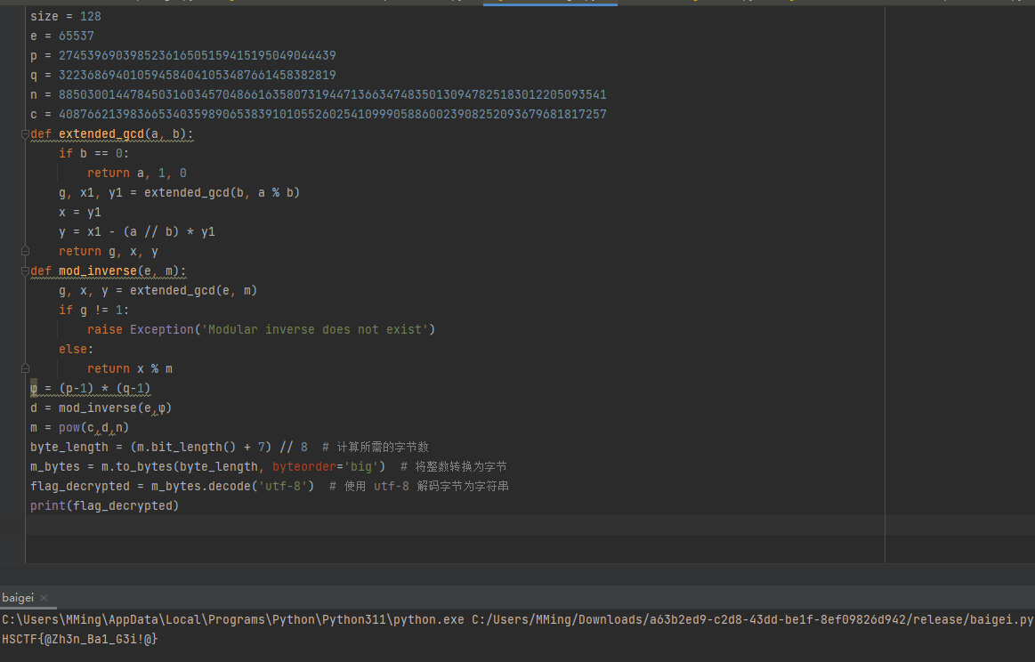Select the baigei run tab
The image size is (1035, 662).
(18, 598)
